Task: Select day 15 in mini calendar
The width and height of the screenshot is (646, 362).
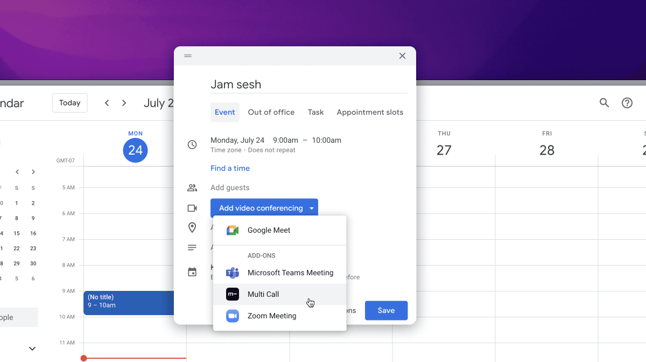Action: click(x=17, y=233)
